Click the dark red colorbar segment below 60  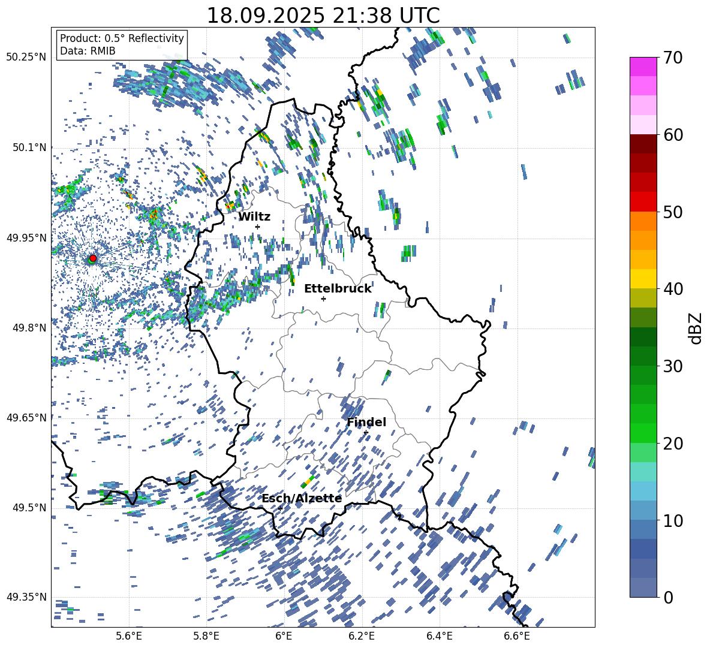[643, 144]
